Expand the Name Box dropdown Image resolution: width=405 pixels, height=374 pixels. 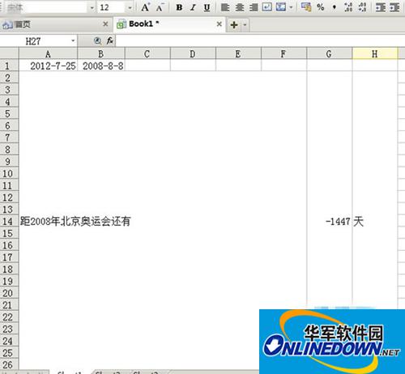[73, 41]
